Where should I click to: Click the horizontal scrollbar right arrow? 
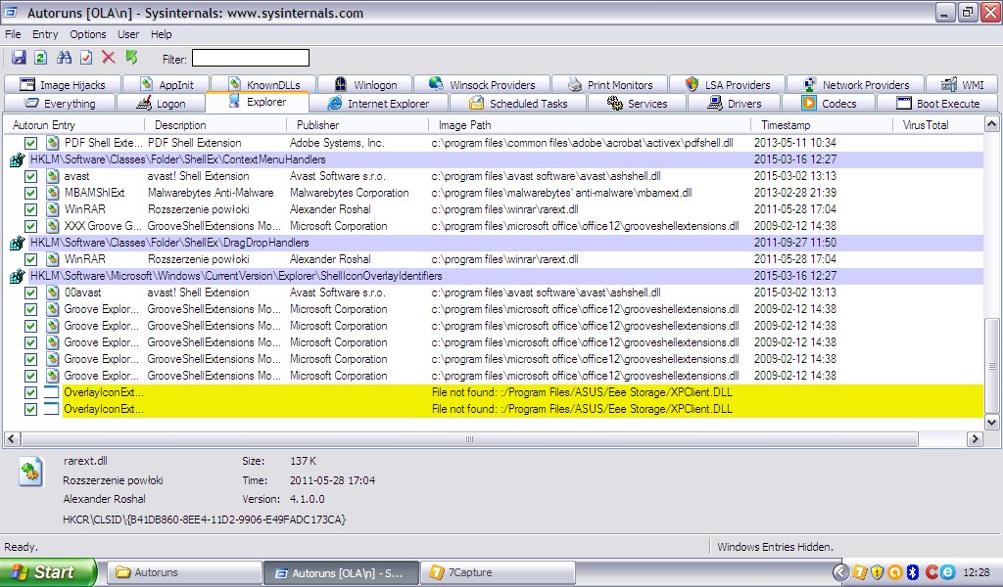click(975, 439)
